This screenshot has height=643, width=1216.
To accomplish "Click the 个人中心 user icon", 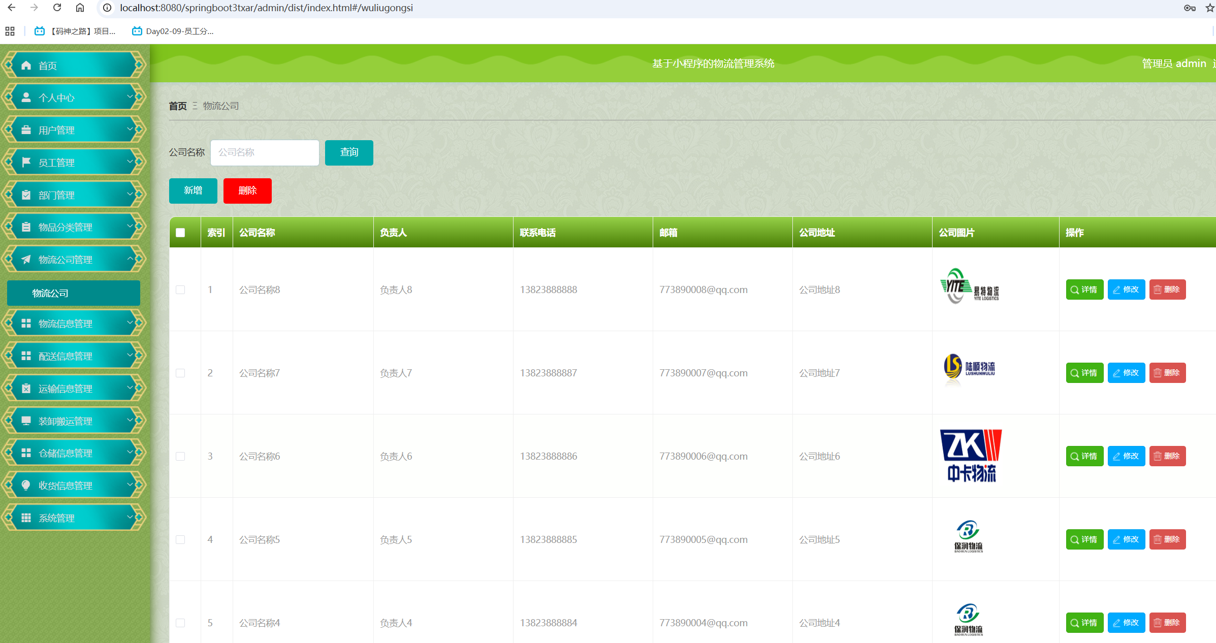I will pyautogui.click(x=26, y=98).
